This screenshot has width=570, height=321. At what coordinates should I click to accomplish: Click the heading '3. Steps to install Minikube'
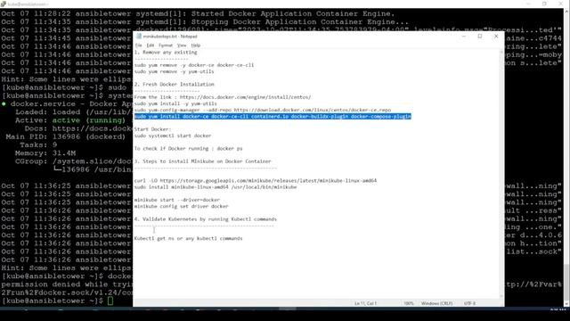coord(202,161)
